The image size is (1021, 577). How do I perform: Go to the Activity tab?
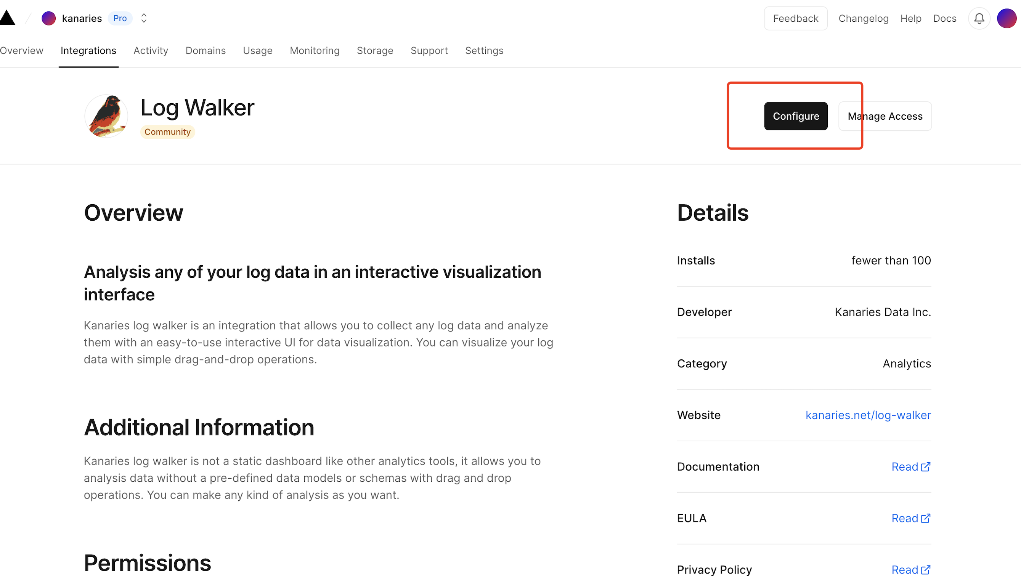pos(151,51)
